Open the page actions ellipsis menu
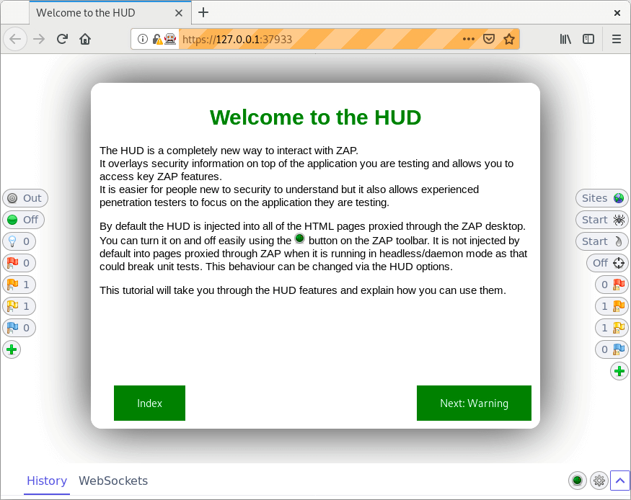Image resolution: width=631 pixels, height=500 pixels. coord(468,39)
